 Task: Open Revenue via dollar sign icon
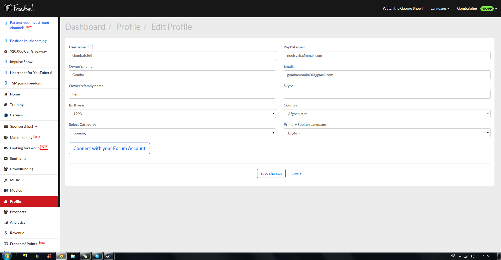coord(6,233)
